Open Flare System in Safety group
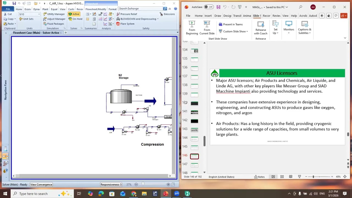Screen dimensions: 352x198 (125, 24)
